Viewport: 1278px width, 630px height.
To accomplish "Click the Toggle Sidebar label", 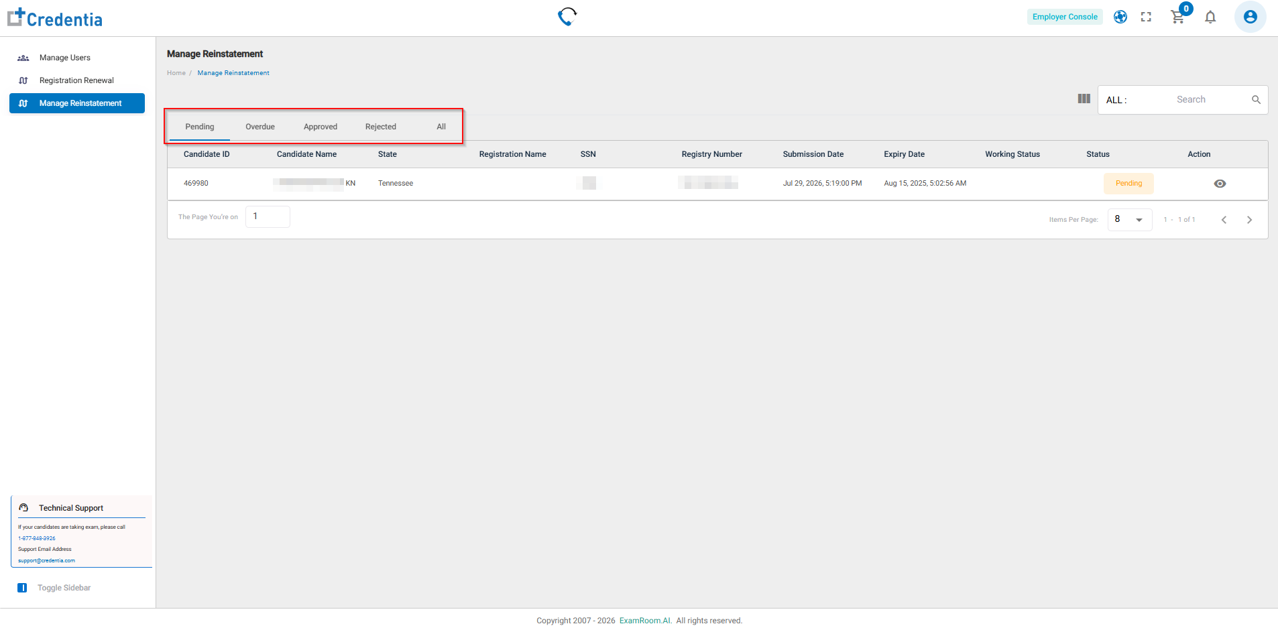I will (64, 588).
